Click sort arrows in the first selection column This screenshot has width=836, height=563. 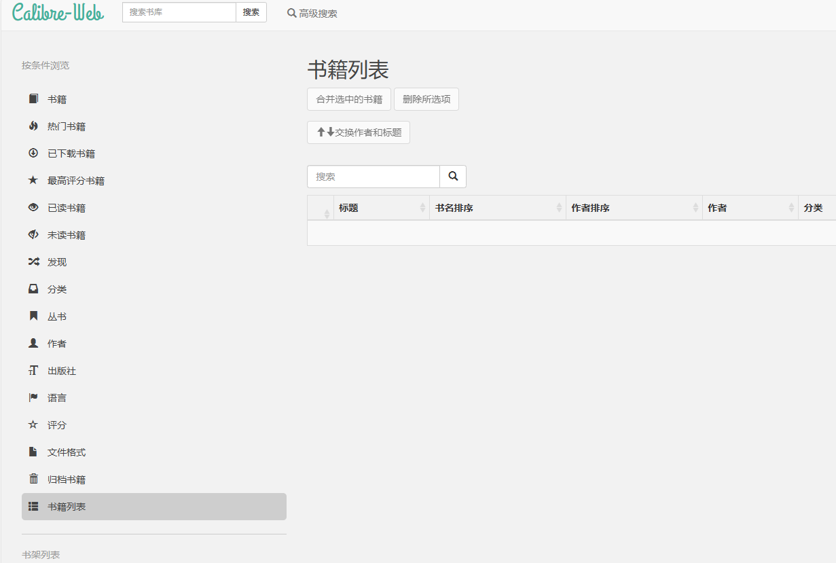327,214
